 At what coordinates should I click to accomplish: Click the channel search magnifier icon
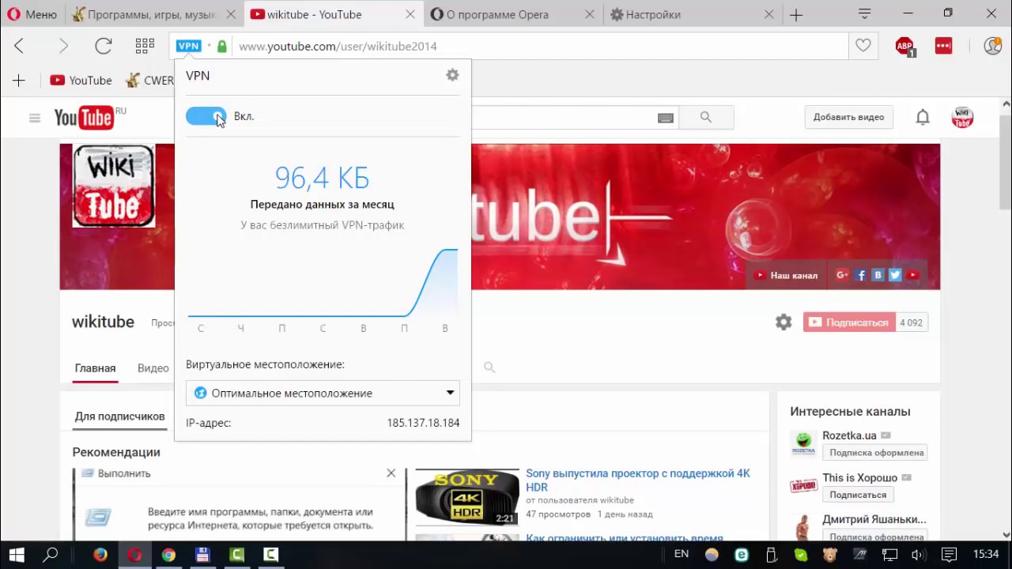tap(489, 367)
